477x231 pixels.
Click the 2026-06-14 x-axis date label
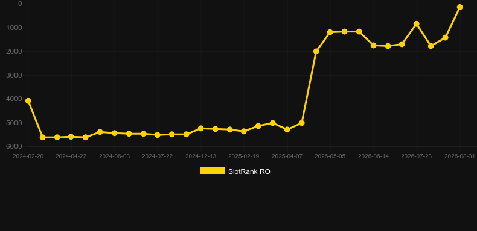tap(373, 156)
